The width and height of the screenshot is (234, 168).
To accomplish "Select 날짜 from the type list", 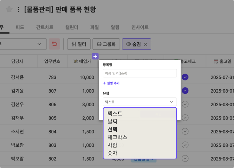I will pos(113,122).
